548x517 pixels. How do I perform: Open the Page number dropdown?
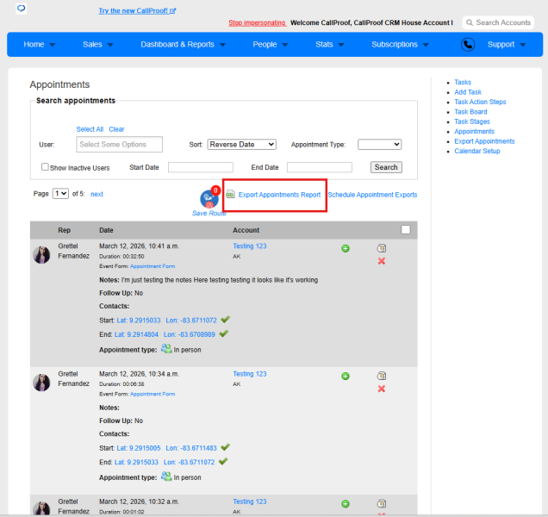pos(60,193)
